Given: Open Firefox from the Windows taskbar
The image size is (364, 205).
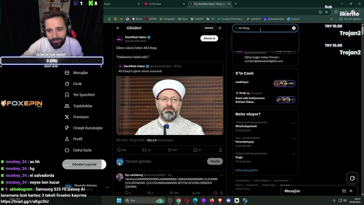Looking at the screenshot, I should (212, 200).
